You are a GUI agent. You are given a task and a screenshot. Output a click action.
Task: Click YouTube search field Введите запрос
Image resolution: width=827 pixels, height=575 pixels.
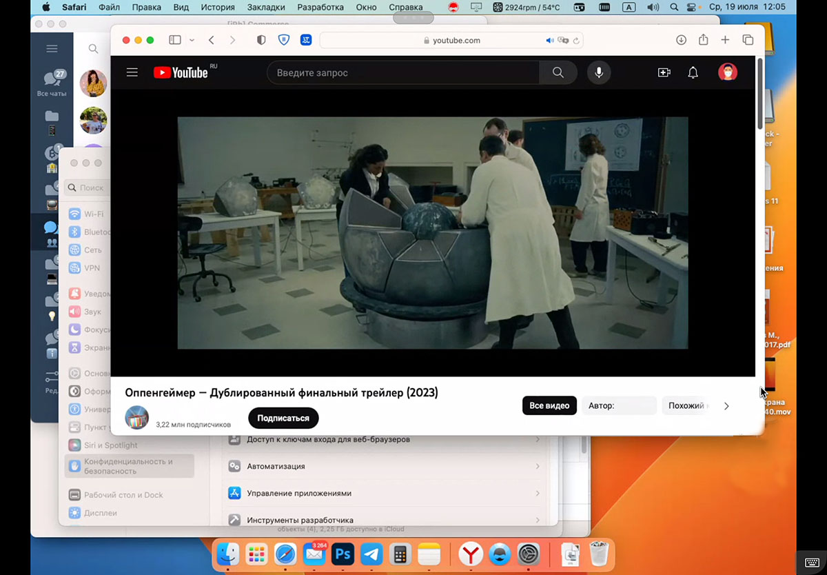tap(403, 72)
